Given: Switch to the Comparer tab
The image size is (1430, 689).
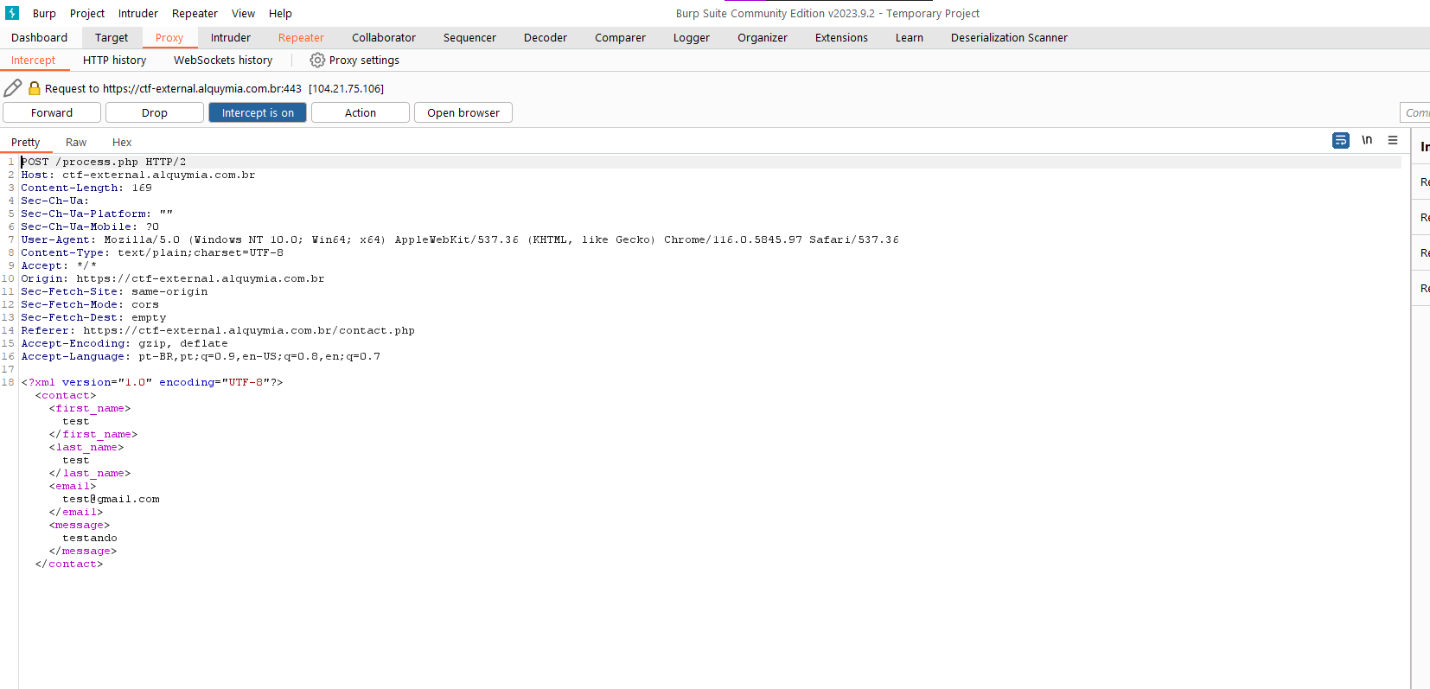Looking at the screenshot, I should tap(620, 37).
